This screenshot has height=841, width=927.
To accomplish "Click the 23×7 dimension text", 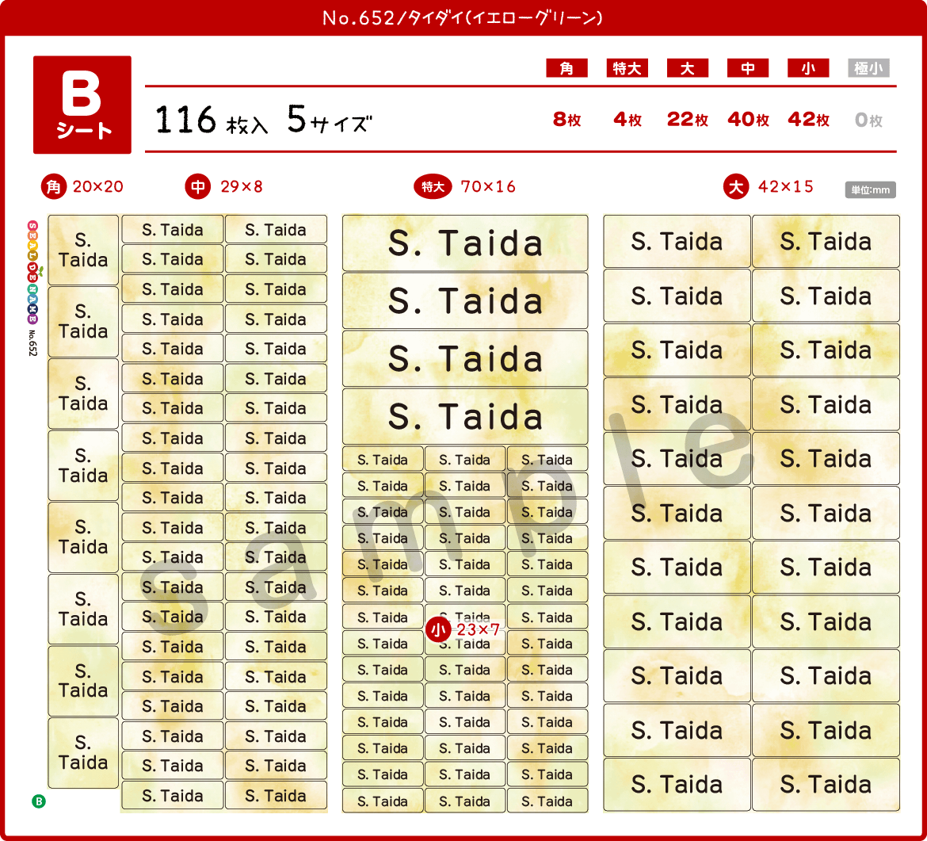I will click(479, 630).
